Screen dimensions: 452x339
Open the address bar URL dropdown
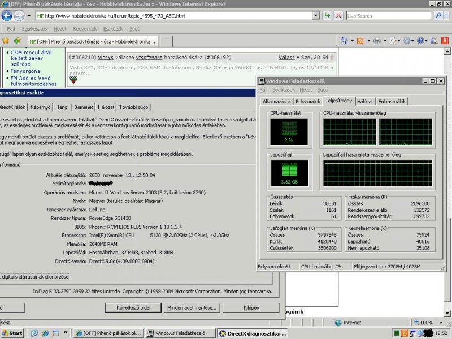coord(316,16)
